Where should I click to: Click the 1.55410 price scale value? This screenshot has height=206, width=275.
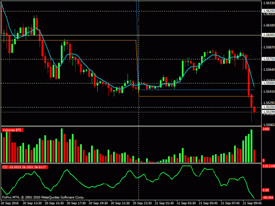(269, 92)
